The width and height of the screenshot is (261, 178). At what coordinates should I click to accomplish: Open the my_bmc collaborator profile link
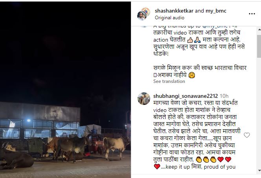(x=216, y=11)
